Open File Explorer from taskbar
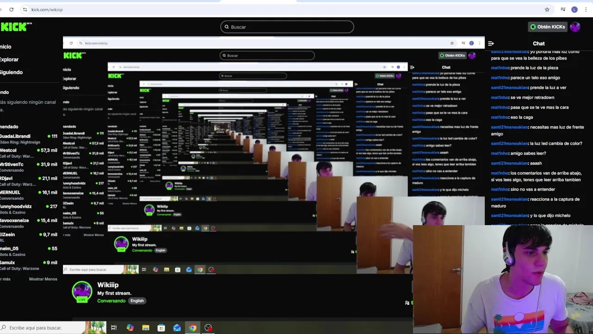The width and height of the screenshot is (593, 334). (x=145, y=328)
